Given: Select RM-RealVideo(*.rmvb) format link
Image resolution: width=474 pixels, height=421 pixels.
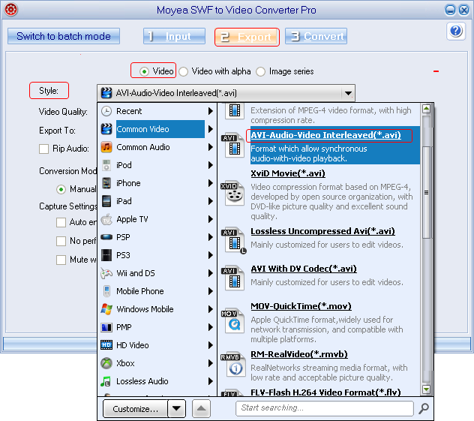Looking at the screenshot, I should [x=299, y=354].
